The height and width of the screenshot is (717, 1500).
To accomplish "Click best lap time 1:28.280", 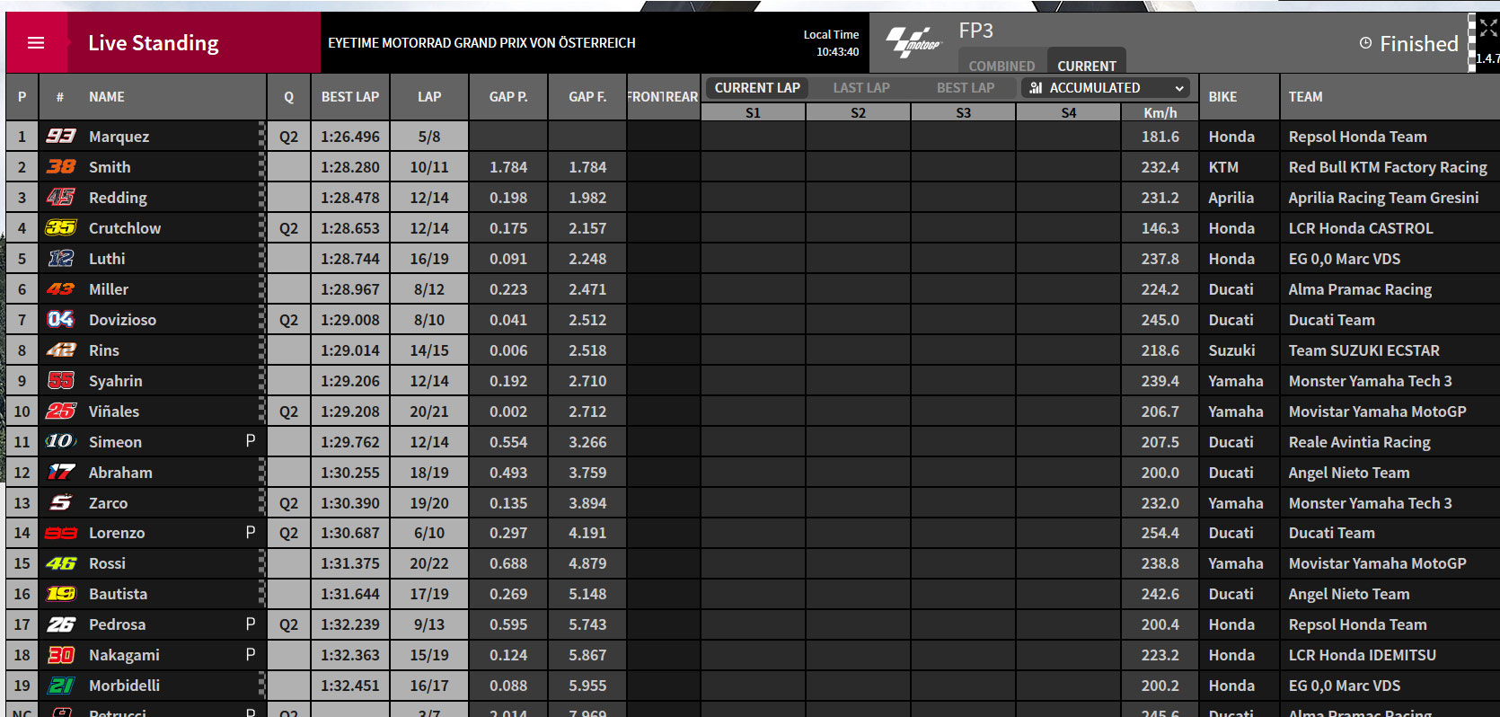I will click(x=350, y=167).
